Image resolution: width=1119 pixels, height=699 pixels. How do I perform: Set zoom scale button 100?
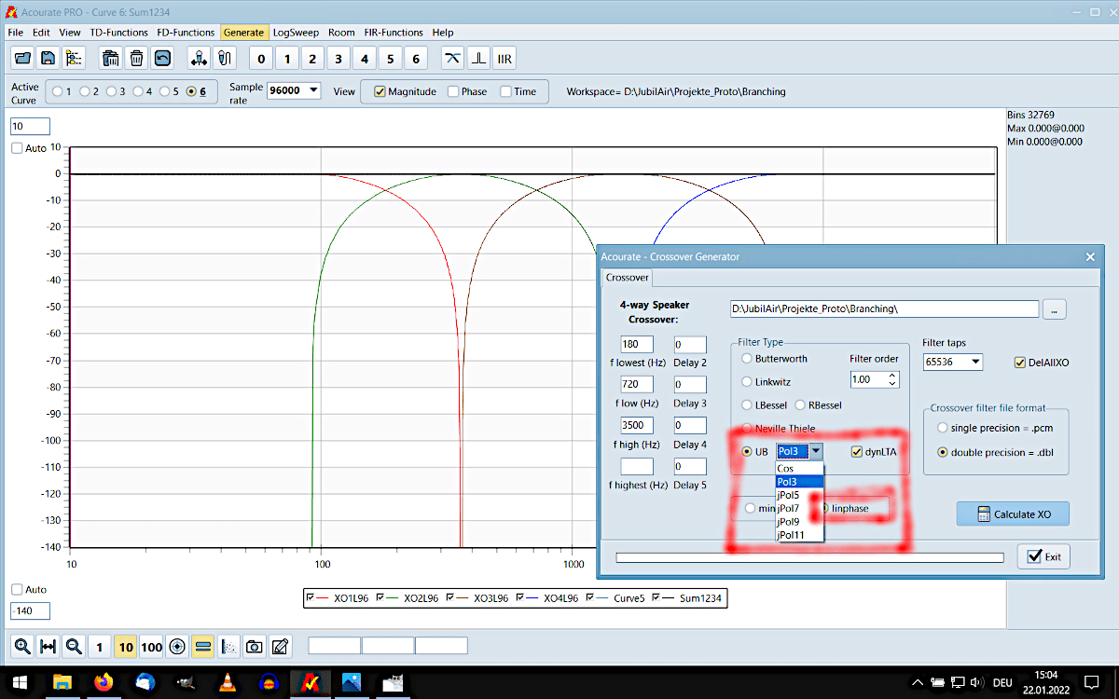tap(152, 646)
